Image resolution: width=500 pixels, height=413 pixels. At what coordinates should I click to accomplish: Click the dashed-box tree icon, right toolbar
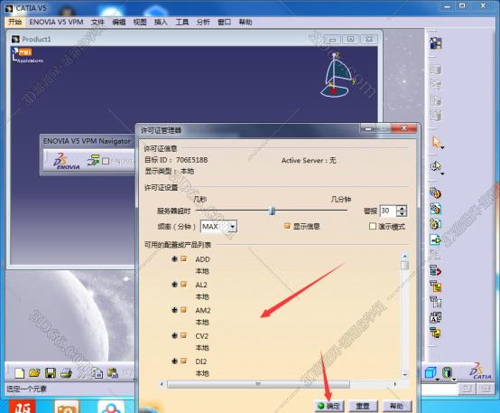pyautogui.click(x=435, y=302)
